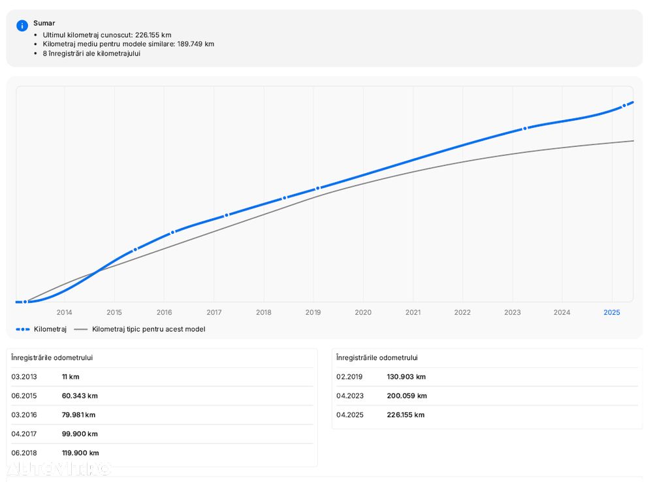Toggle the Kilometraj series legend label
Screen dimensions: 653x482
(x=50, y=329)
